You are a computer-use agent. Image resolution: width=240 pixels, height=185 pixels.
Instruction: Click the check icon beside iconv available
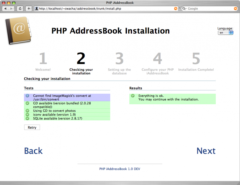tap(28, 114)
